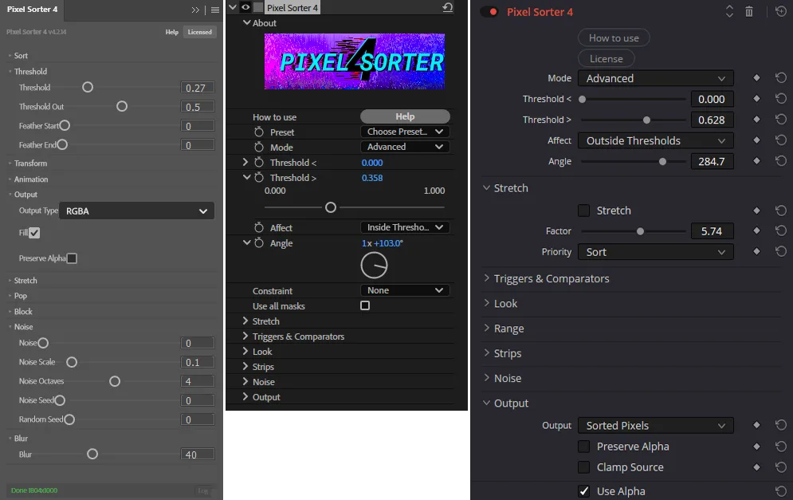This screenshot has height=500, width=793.
Task: Click the keyframe diamond for Mode
Action: [x=756, y=78]
